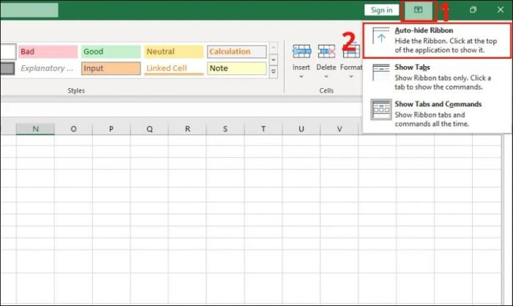
Task: Click the Sign in button
Action: (x=382, y=10)
